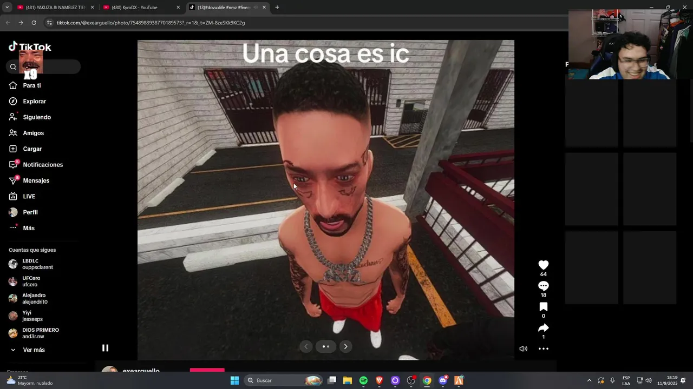The image size is (693, 389).
Task: Open Brave browser from taskbar
Action: tap(380, 380)
